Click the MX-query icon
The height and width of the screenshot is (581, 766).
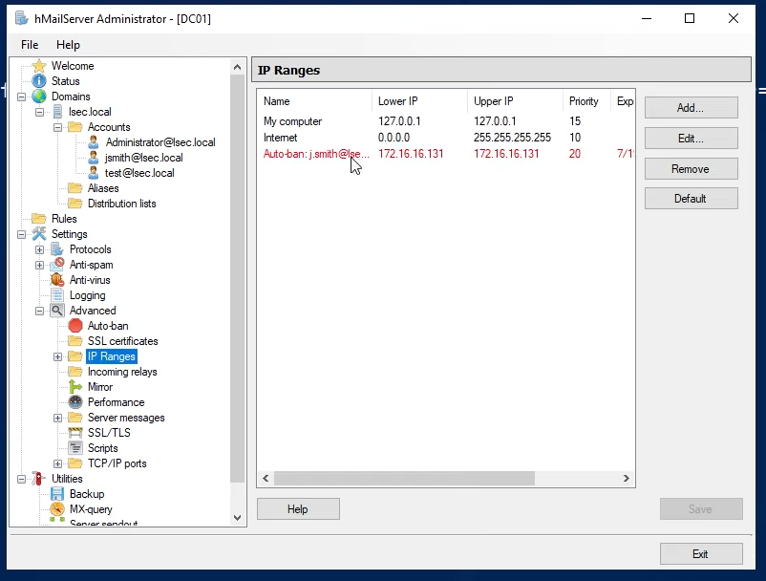click(57, 509)
